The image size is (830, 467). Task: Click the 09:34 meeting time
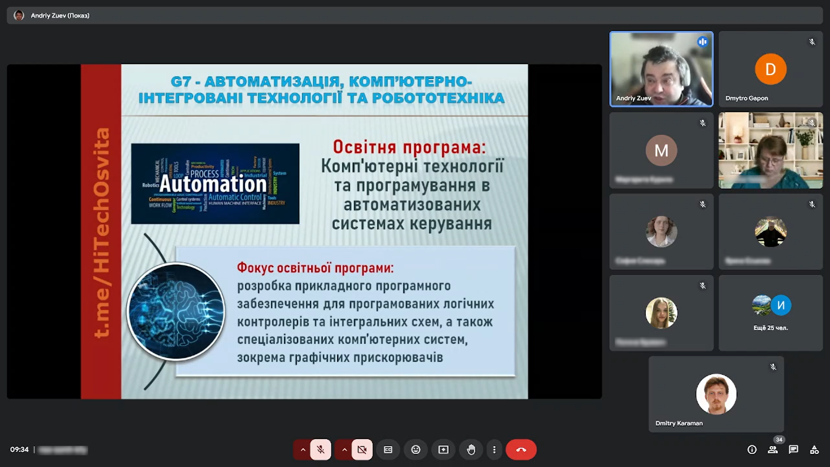point(19,450)
